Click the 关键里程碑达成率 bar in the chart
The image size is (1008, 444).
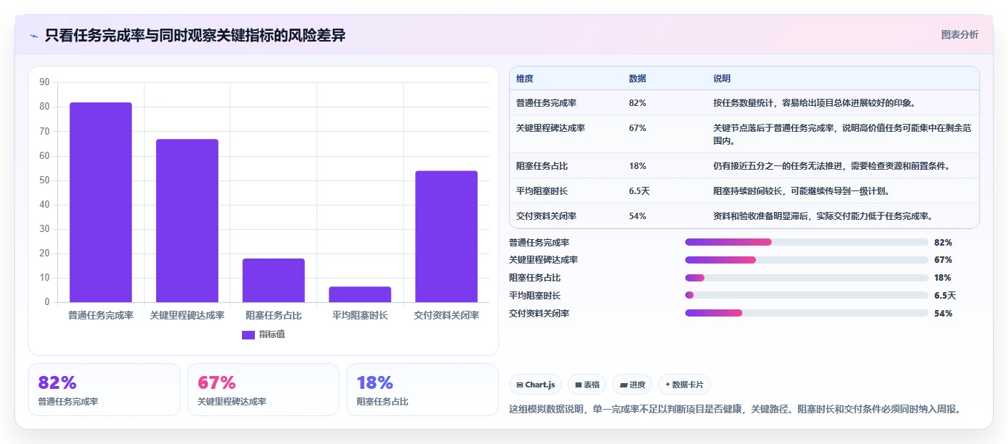pyautogui.click(x=187, y=221)
